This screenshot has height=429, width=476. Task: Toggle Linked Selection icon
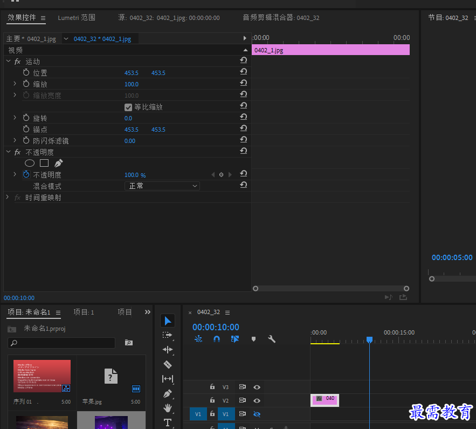[x=234, y=339]
